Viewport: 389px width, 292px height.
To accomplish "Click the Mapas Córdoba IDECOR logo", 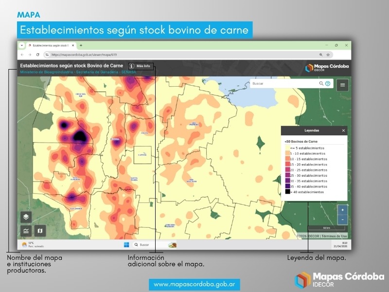I will click(x=326, y=69).
